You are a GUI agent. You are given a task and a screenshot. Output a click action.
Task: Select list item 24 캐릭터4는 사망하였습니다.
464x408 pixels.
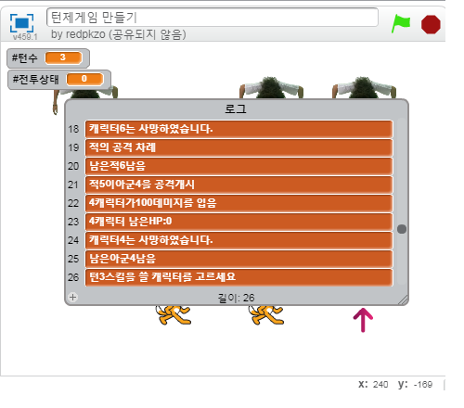pyautogui.click(x=238, y=240)
